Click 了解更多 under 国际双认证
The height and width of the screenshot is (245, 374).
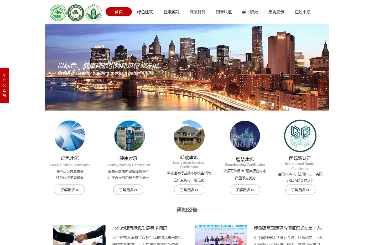pos(300,190)
